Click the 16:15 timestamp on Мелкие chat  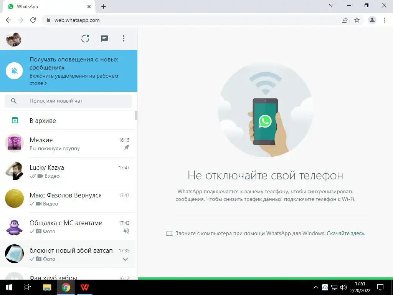124,140
